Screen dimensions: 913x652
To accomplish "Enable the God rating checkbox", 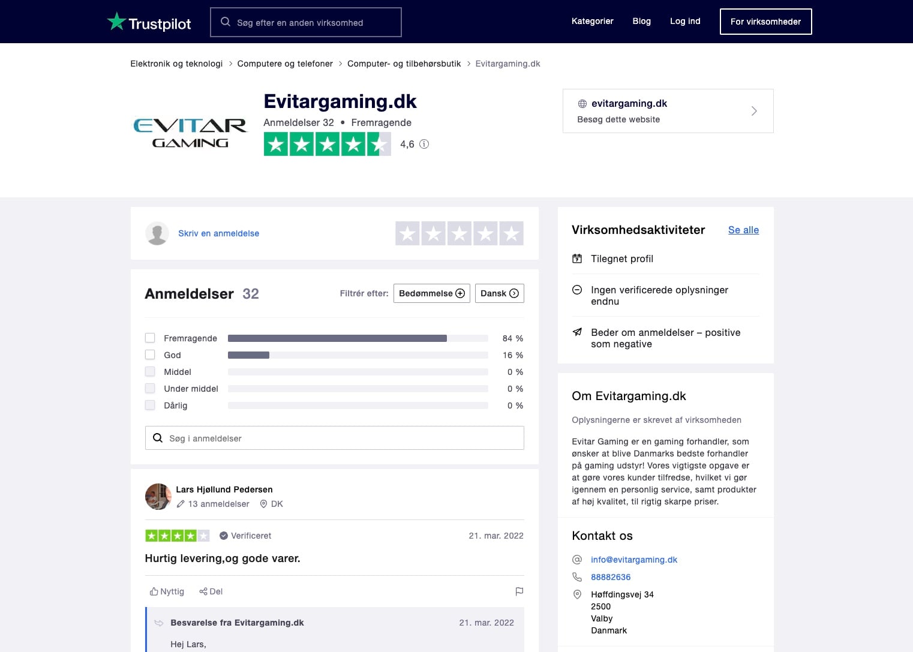I will (x=150, y=355).
